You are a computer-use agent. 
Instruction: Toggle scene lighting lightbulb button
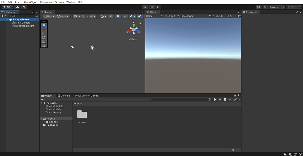(118, 16)
